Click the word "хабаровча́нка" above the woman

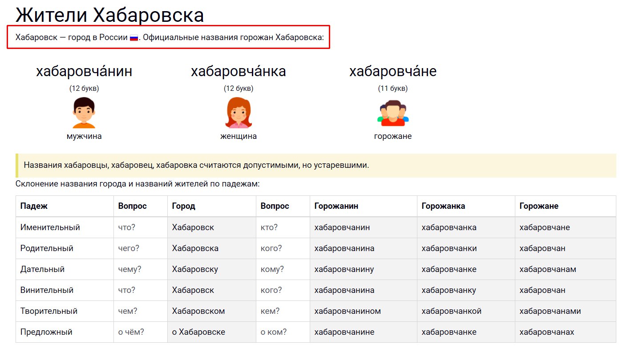[x=239, y=71]
